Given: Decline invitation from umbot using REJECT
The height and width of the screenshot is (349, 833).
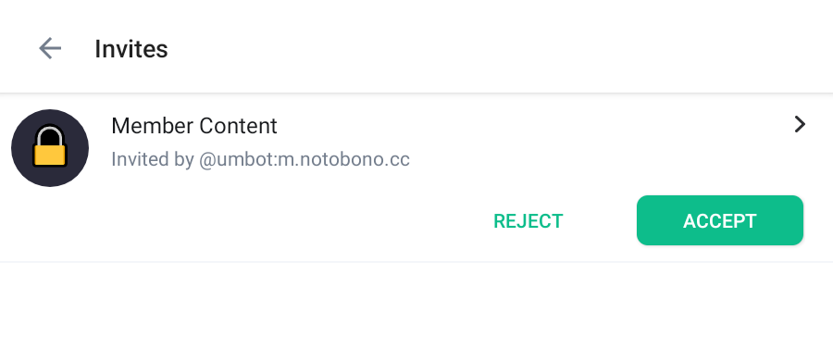Looking at the screenshot, I should (528, 221).
